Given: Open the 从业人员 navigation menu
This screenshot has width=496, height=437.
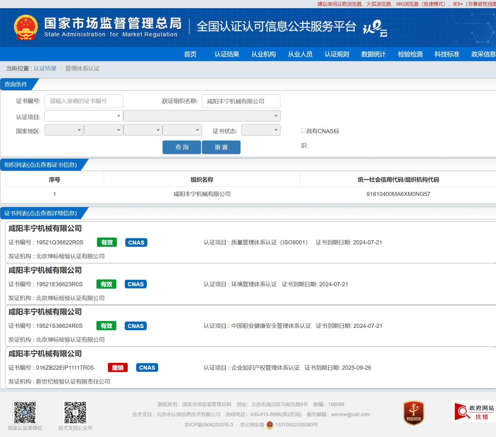Looking at the screenshot, I should pyautogui.click(x=300, y=54).
